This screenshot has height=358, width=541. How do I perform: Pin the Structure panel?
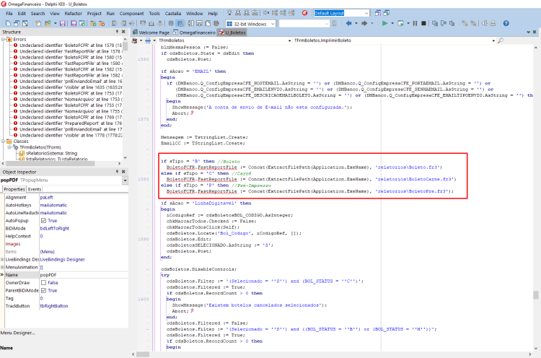117,32
